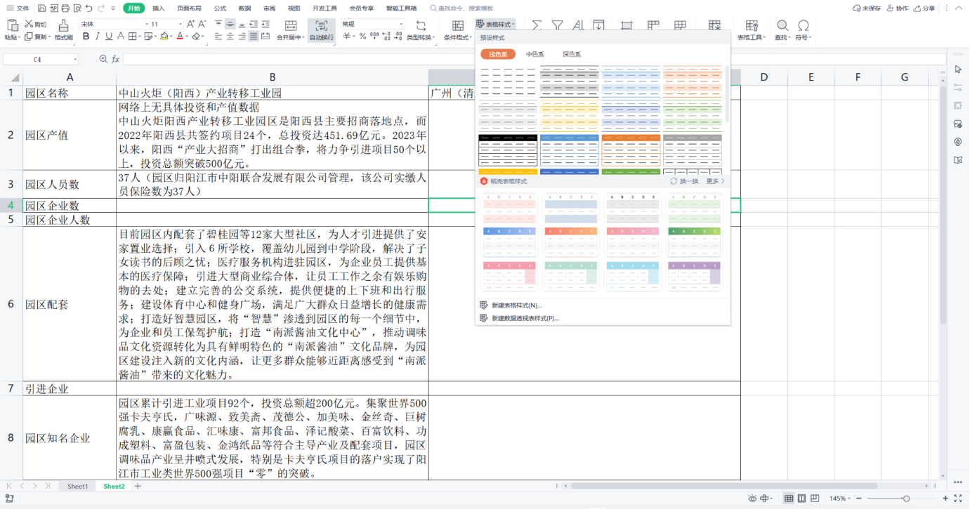Click the eraser clear format icon
This screenshot has width=970, height=509.
(197, 37)
